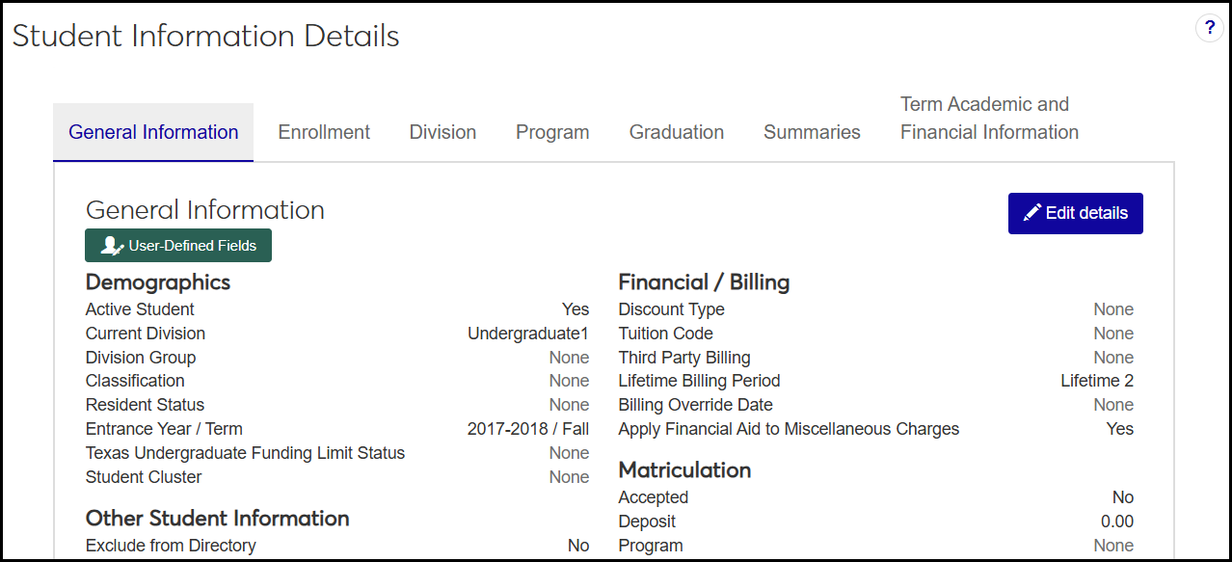
Task: Switch to the Graduation tab
Action: tap(677, 132)
